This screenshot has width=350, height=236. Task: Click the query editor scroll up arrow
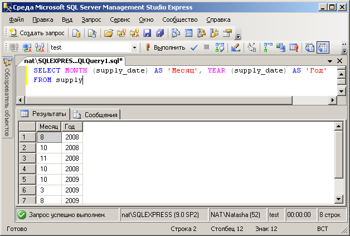tap(342, 74)
